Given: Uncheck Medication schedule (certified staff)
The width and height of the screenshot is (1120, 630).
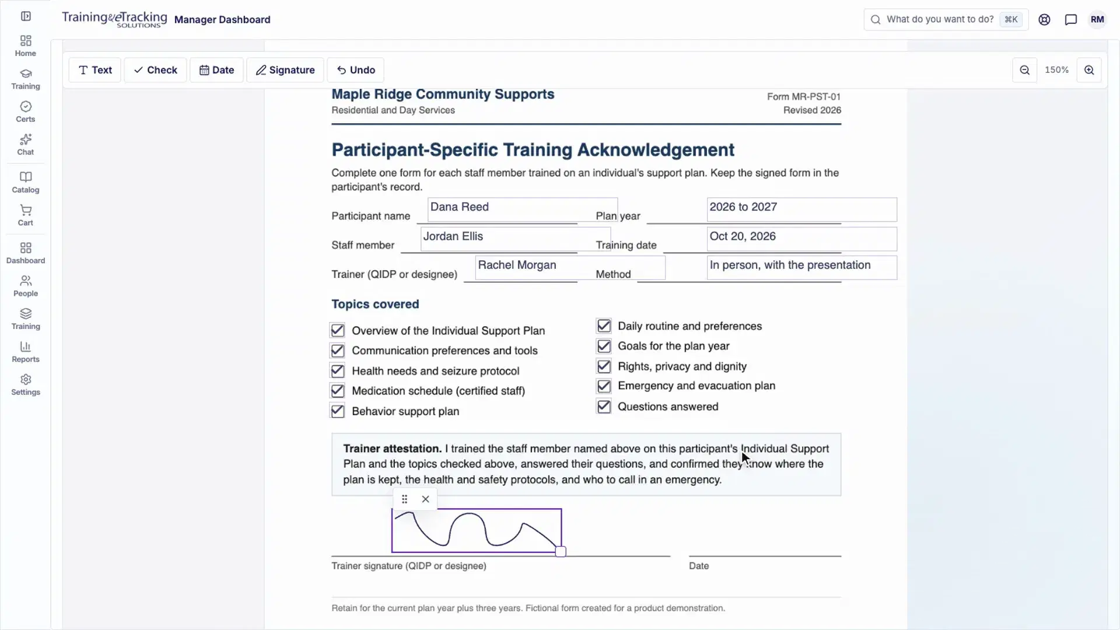Looking at the screenshot, I should (338, 391).
